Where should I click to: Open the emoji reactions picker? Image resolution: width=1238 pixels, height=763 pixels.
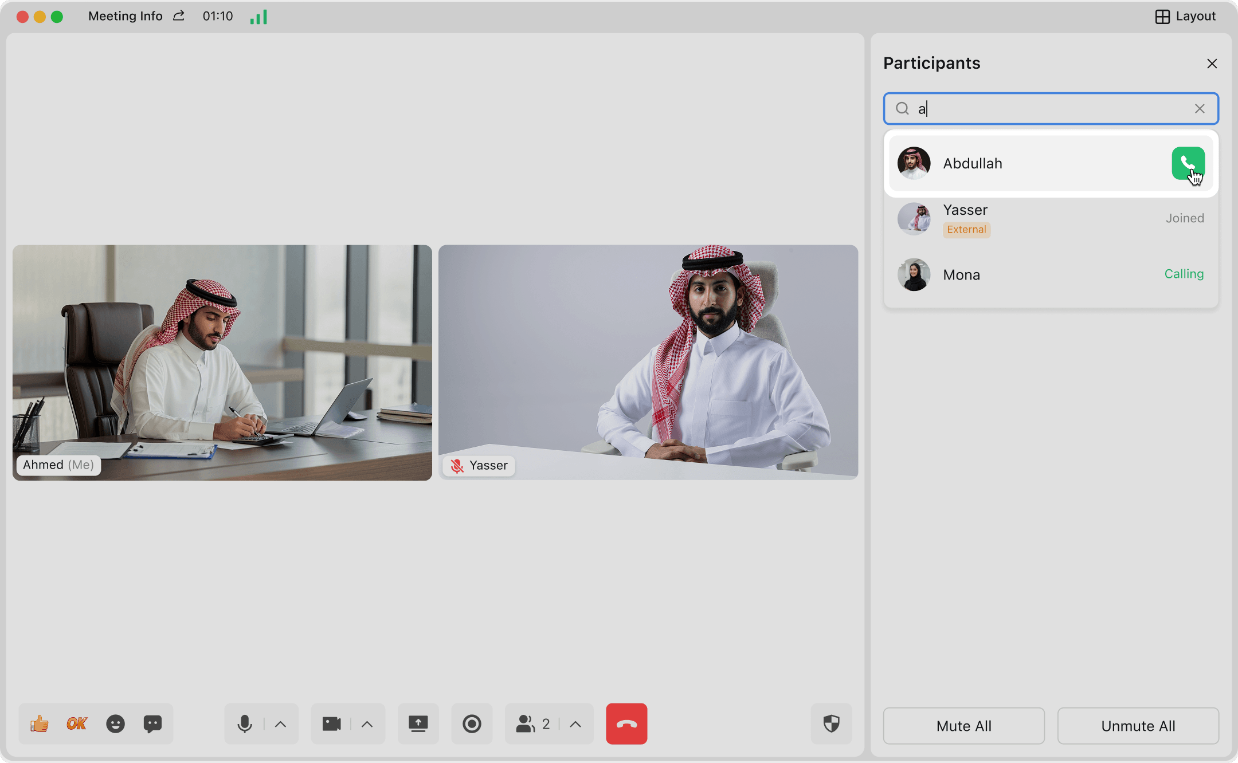click(x=115, y=724)
